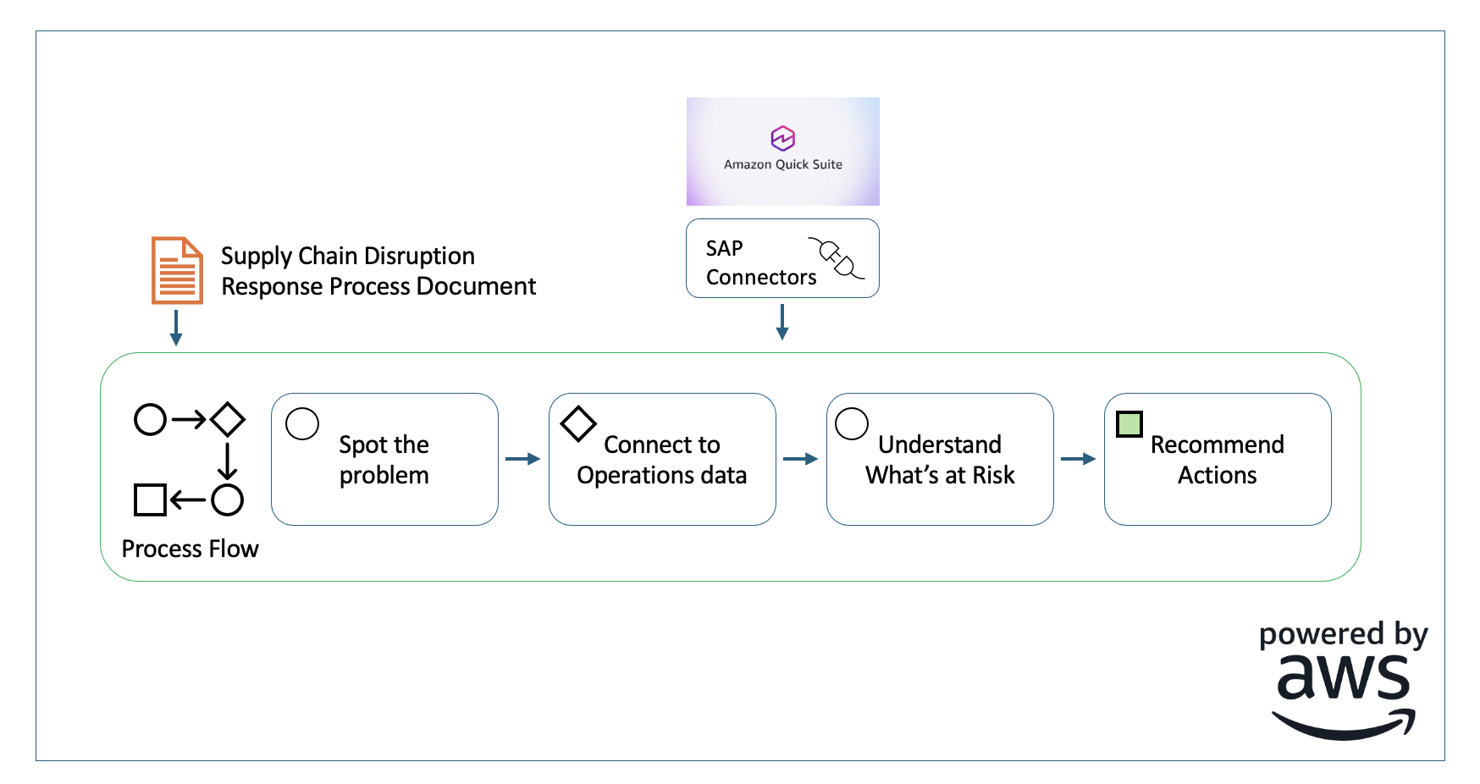This screenshot has height=784, width=1480.
Task: Click the Amazon Quick Suite hexagon logo
Action: coord(782,138)
